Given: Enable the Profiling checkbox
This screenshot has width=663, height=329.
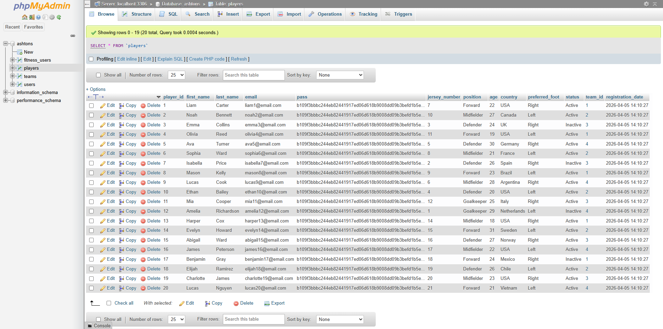Looking at the screenshot, I should [91, 59].
